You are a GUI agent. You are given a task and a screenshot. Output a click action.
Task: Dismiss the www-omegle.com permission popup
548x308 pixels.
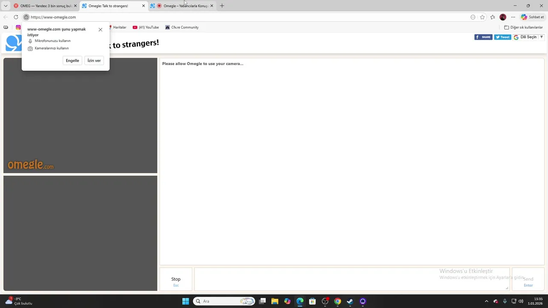(x=100, y=30)
